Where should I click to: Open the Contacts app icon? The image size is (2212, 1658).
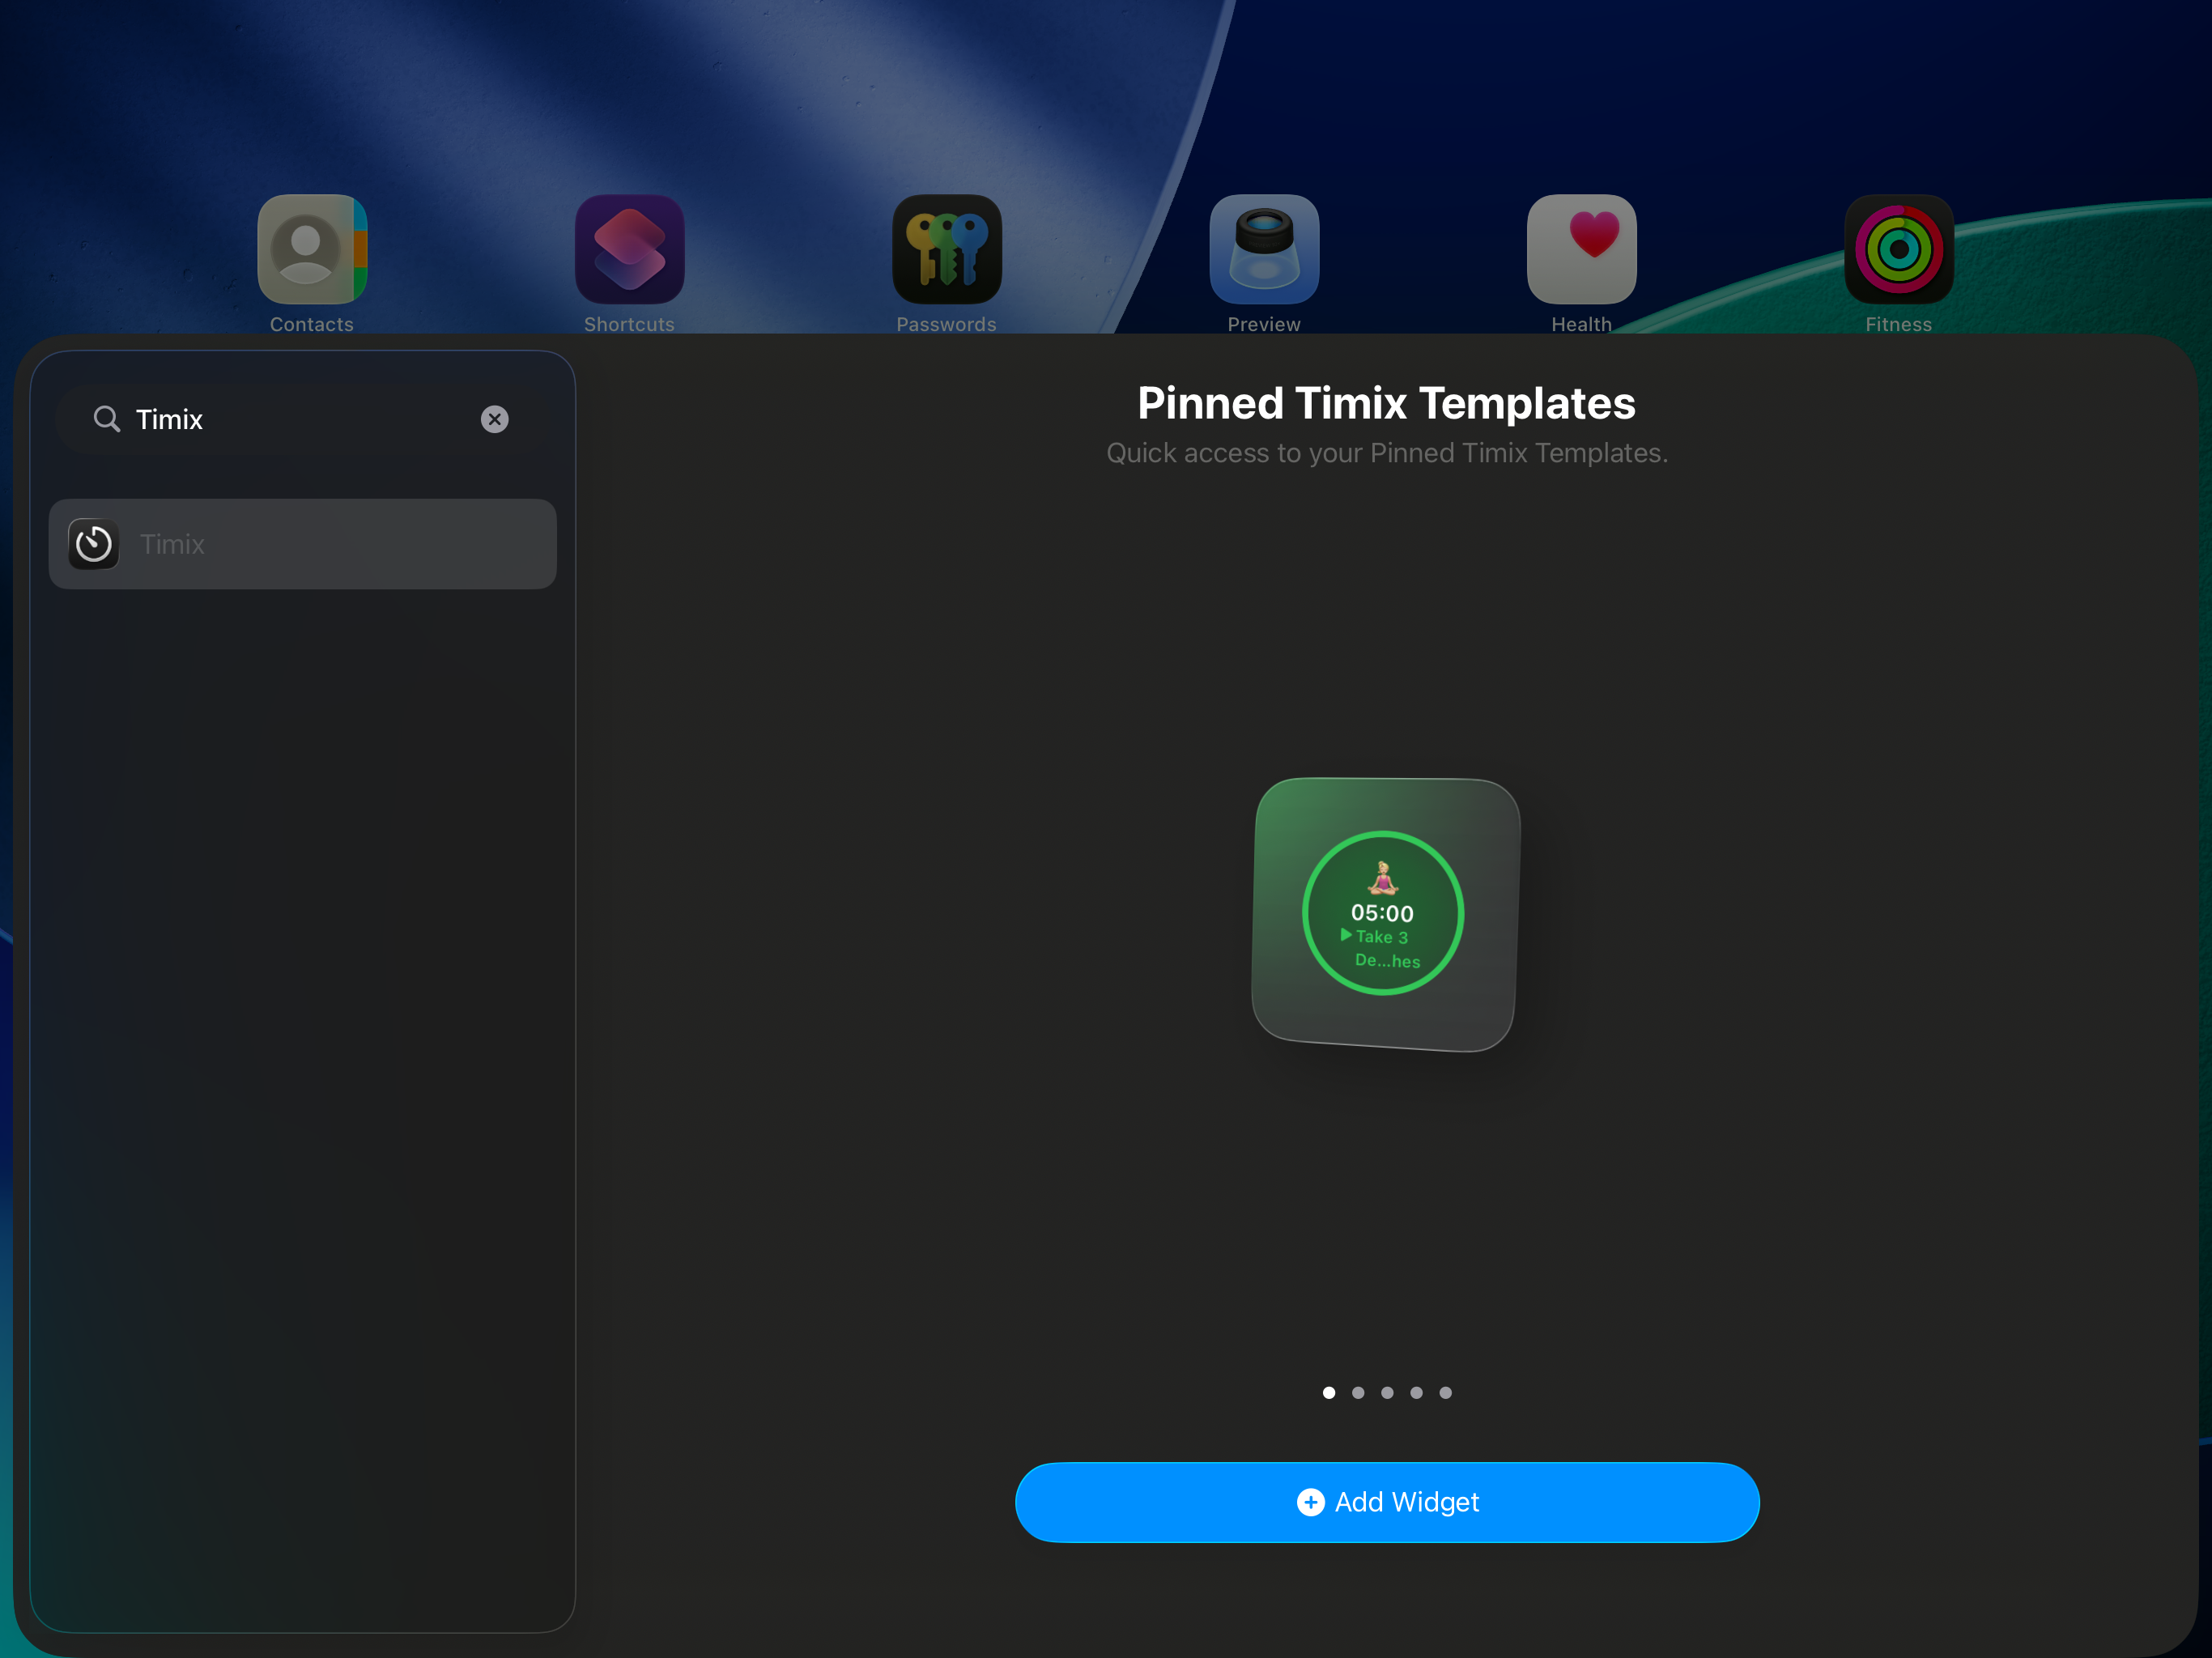(x=312, y=249)
